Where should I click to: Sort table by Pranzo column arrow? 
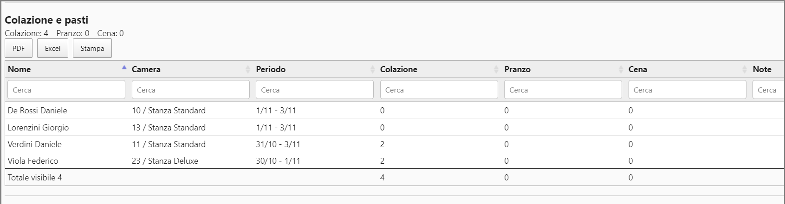621,69
